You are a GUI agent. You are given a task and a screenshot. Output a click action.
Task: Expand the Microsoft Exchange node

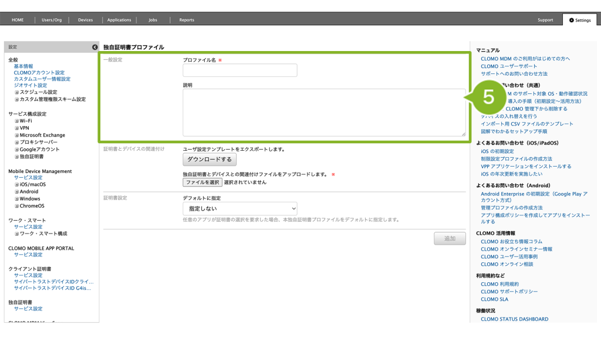pyautogui.click(x=17, y=135)
